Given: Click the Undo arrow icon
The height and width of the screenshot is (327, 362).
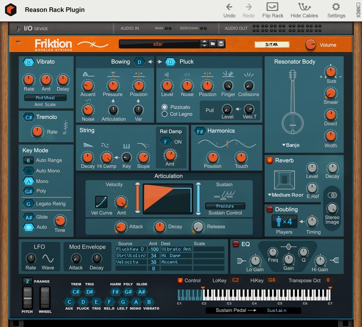Looking at the screenshot, I should click(229, 7).
